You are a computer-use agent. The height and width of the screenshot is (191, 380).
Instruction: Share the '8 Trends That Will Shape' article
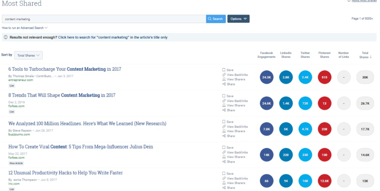[231, 110]
